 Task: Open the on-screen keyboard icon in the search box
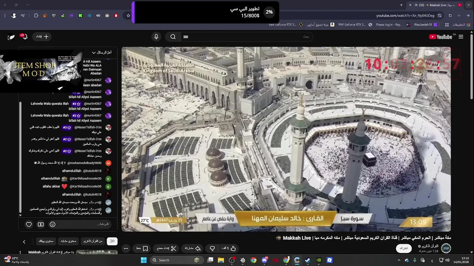(186, 37)
